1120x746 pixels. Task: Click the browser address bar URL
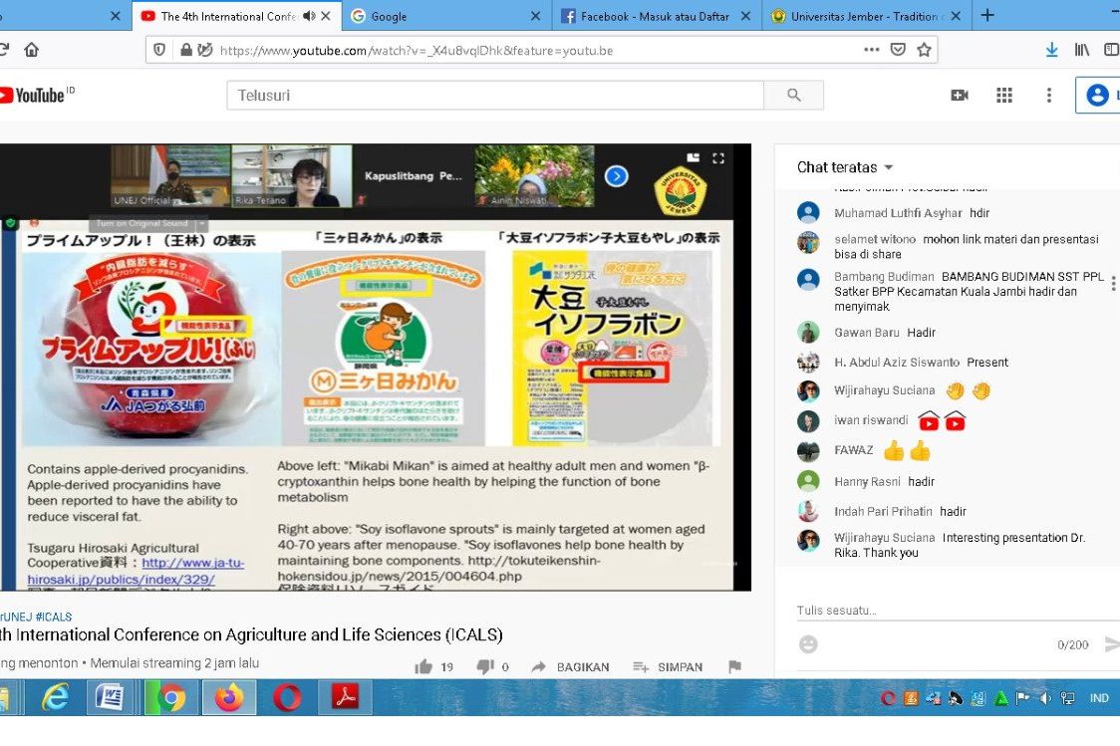click(417, 51)
